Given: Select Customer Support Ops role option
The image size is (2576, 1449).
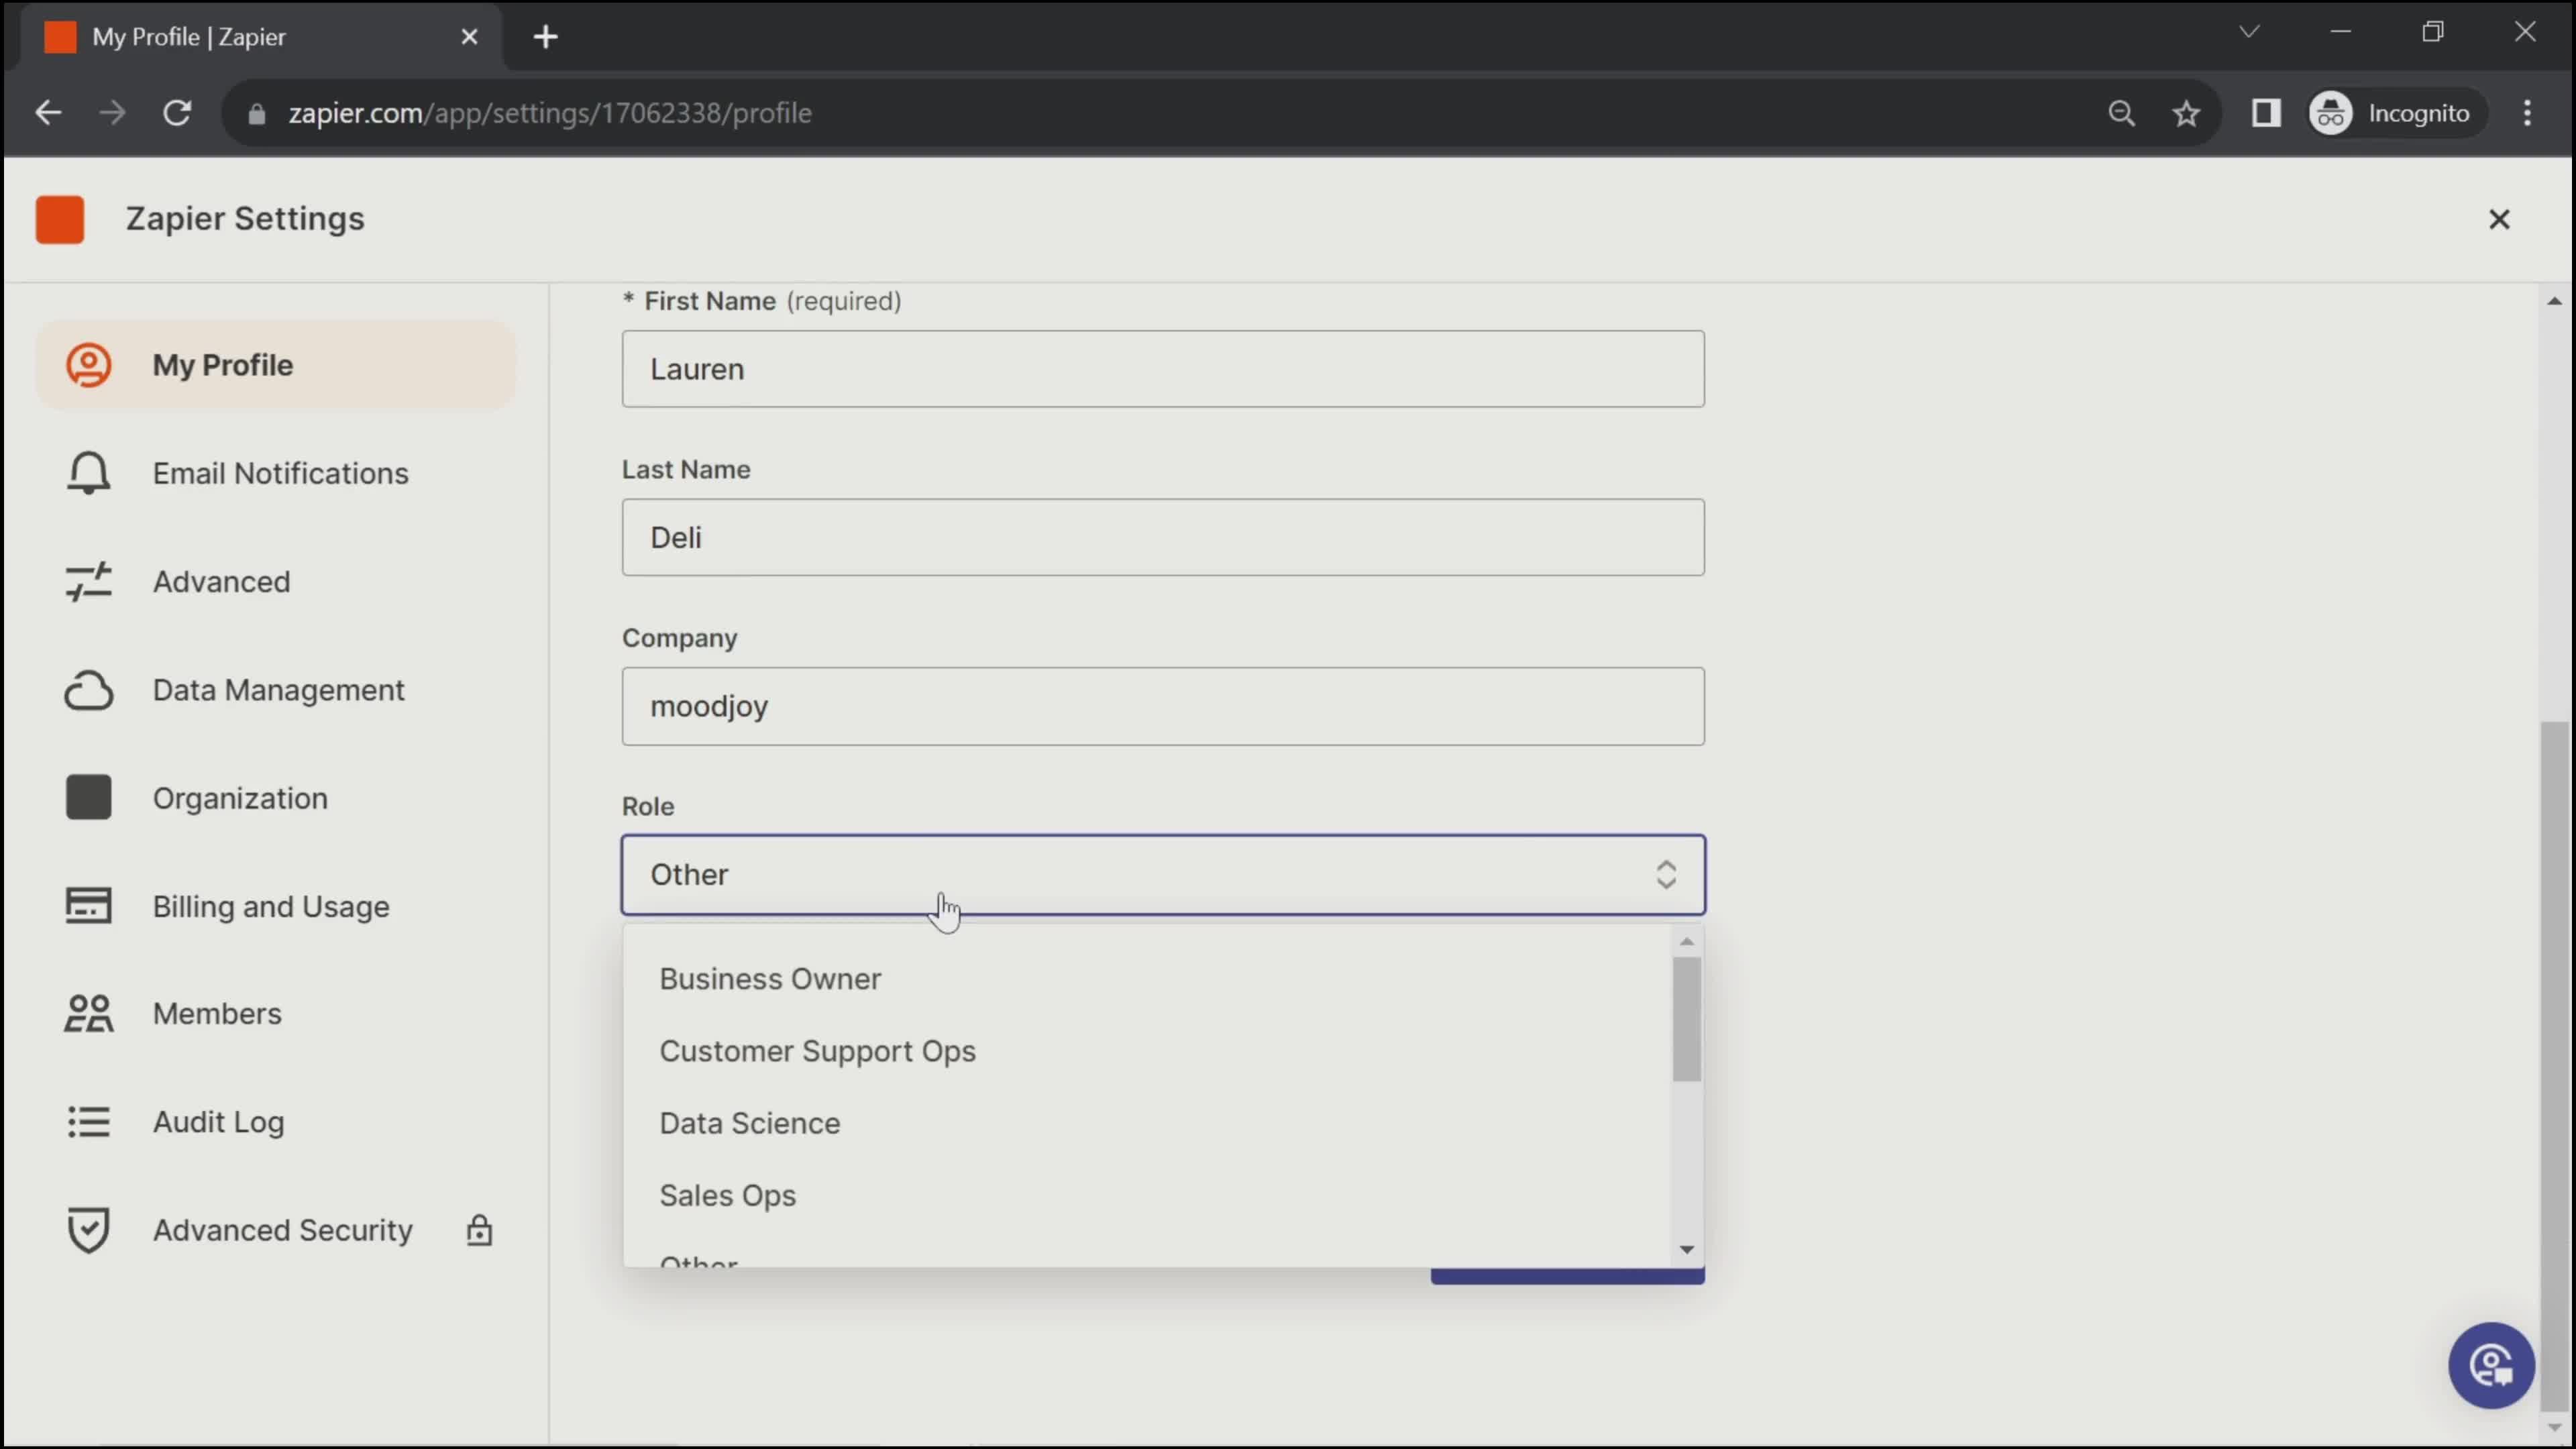Looking at the screenshot, I should tap(1146, 1051).
